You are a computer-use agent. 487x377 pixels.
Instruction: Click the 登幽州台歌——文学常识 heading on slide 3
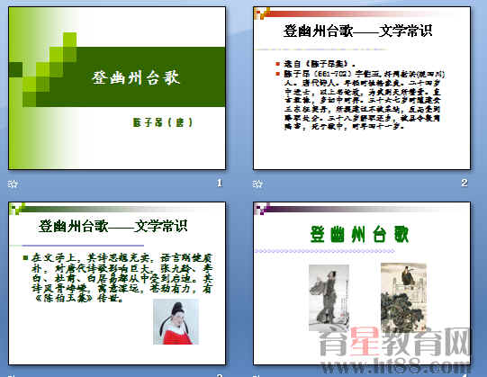[x=113, y=226]
